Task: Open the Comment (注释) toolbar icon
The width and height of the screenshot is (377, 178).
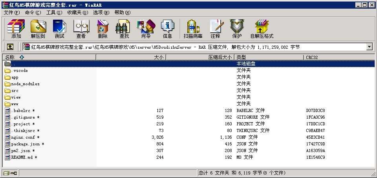Action: point(215,29)
